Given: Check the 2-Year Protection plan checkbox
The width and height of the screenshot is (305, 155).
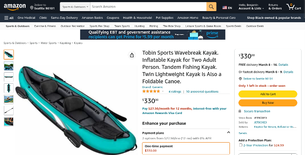Looking at the screenshot, I should 241,145.
